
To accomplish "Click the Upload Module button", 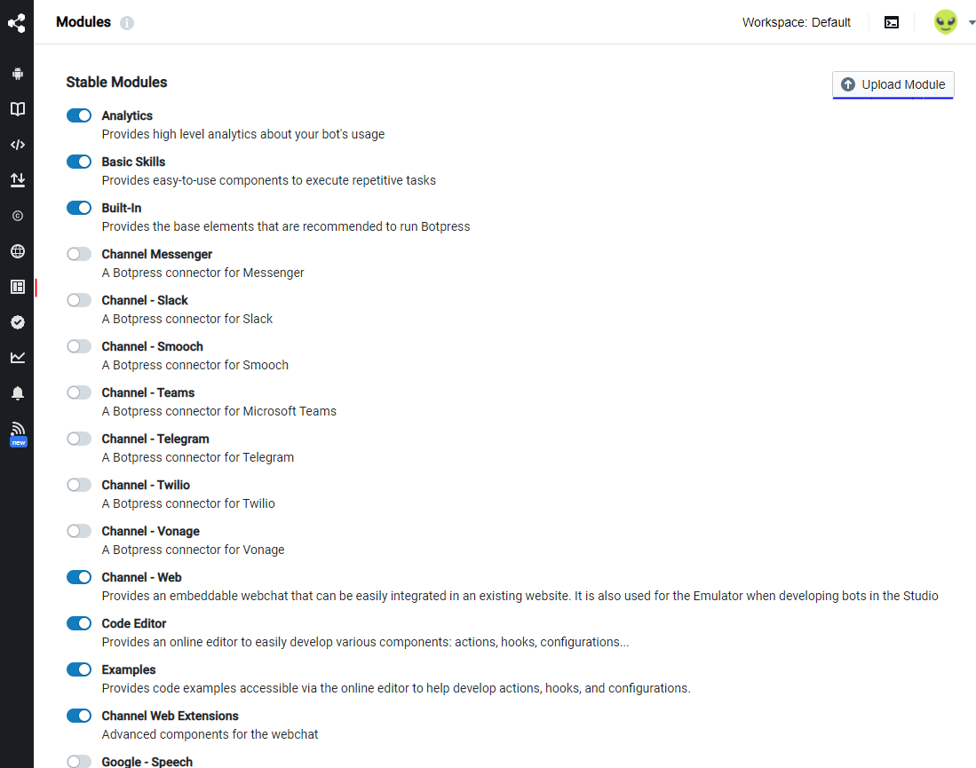I will pos(893,84).
